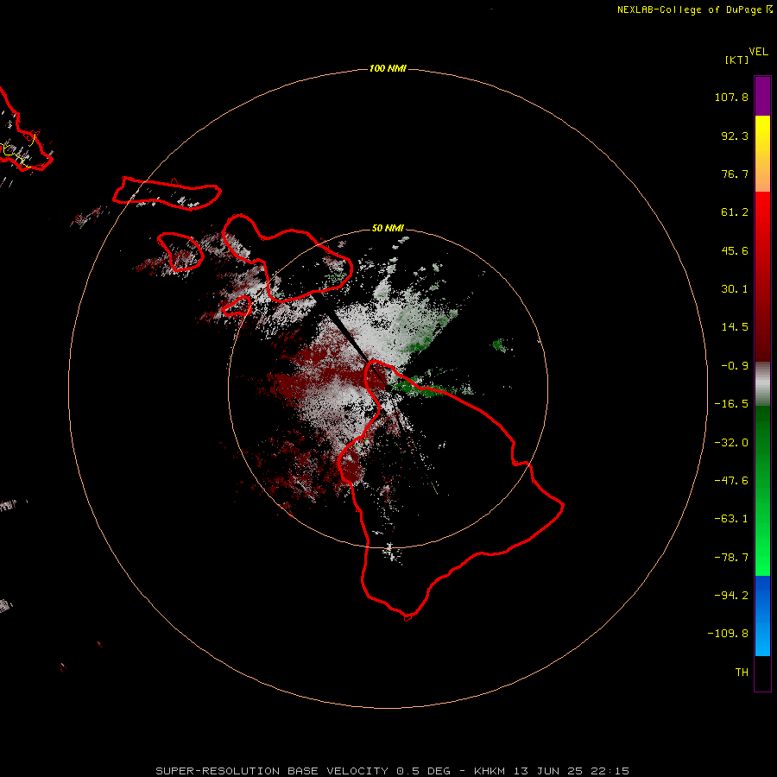Pick the blue band of the color scale
This screenshot has width=777, height=777.
(x=762, y=615)
